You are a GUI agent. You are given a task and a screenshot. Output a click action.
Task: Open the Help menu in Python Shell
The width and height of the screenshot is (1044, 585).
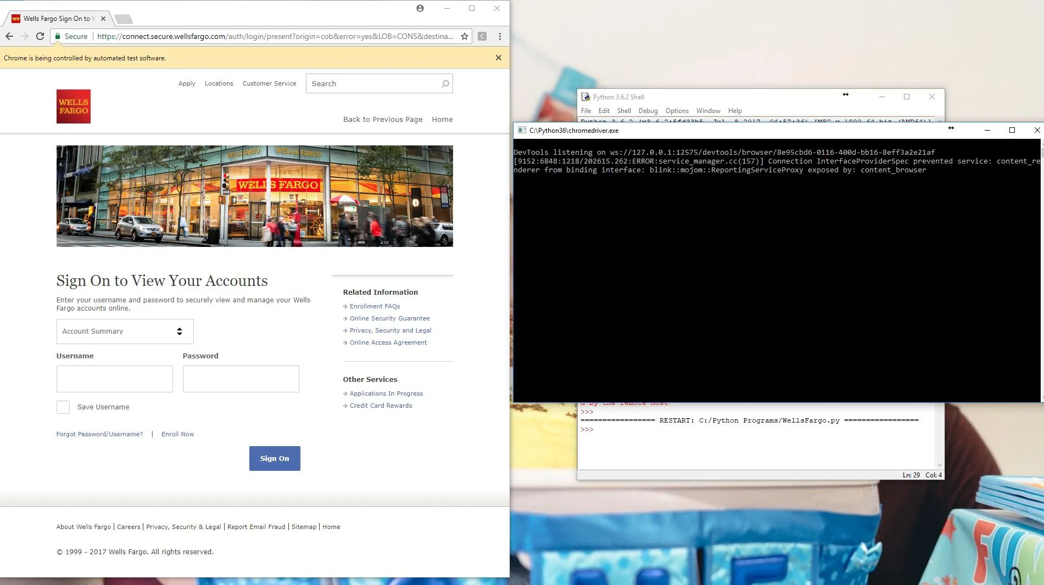point(735,111)
